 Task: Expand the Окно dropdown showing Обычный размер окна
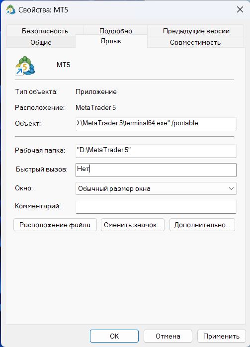click(x=156, y=188)
